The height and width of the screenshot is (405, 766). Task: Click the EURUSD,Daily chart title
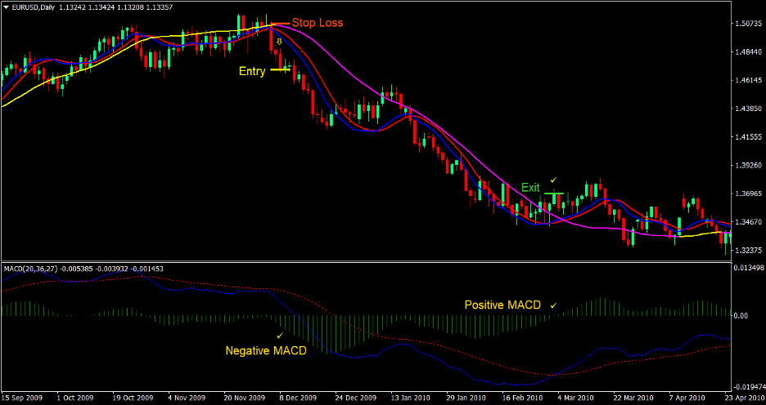coord(32,8)
